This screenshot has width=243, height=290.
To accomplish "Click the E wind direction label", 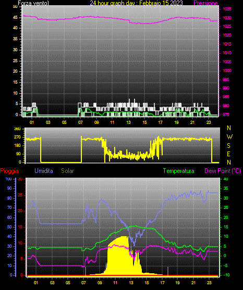I will point(228,154).
